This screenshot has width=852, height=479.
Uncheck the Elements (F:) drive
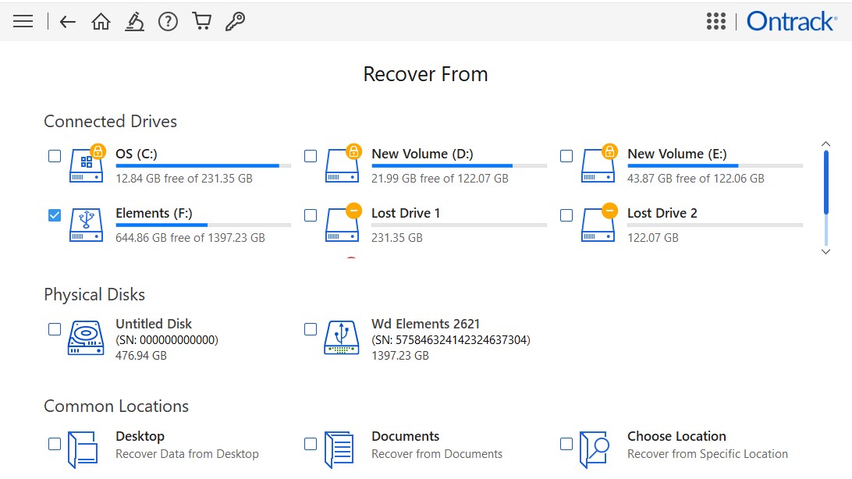pos(54,215)
